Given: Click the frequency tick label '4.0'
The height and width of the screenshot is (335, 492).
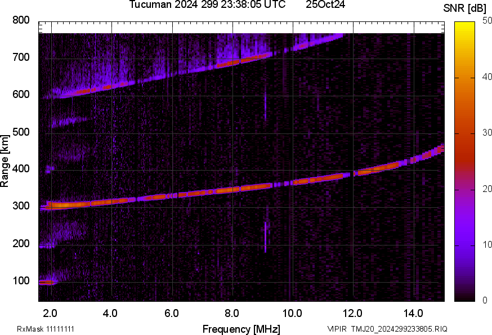Looking at the screenshot, I should click(110, 314).
